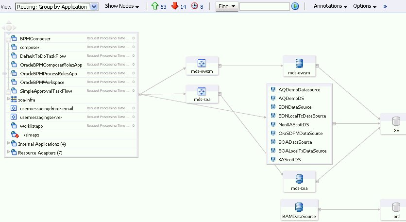Click the count 14 down link
The image size is (406, 222).
pos(183,7)
